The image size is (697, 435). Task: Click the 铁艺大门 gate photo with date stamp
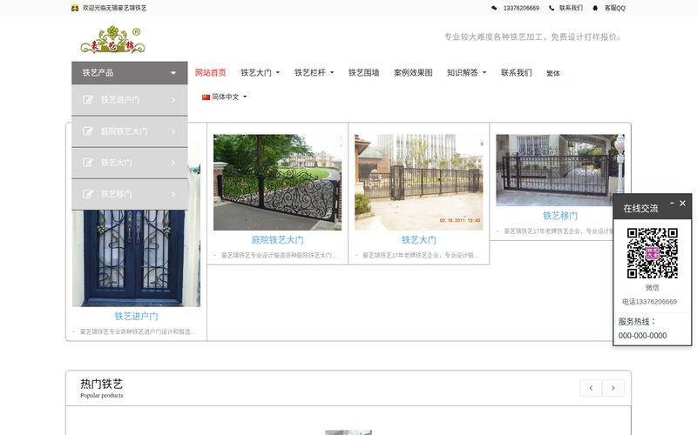coord(419,183)
